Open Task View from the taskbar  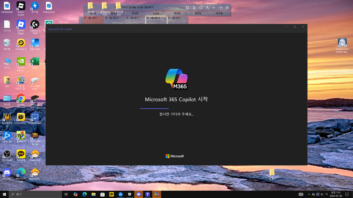pos(66,194)
